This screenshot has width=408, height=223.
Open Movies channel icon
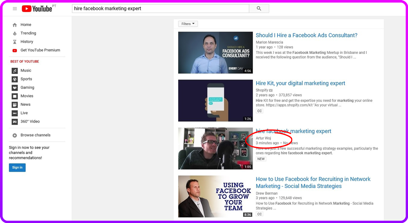point(15,96)
